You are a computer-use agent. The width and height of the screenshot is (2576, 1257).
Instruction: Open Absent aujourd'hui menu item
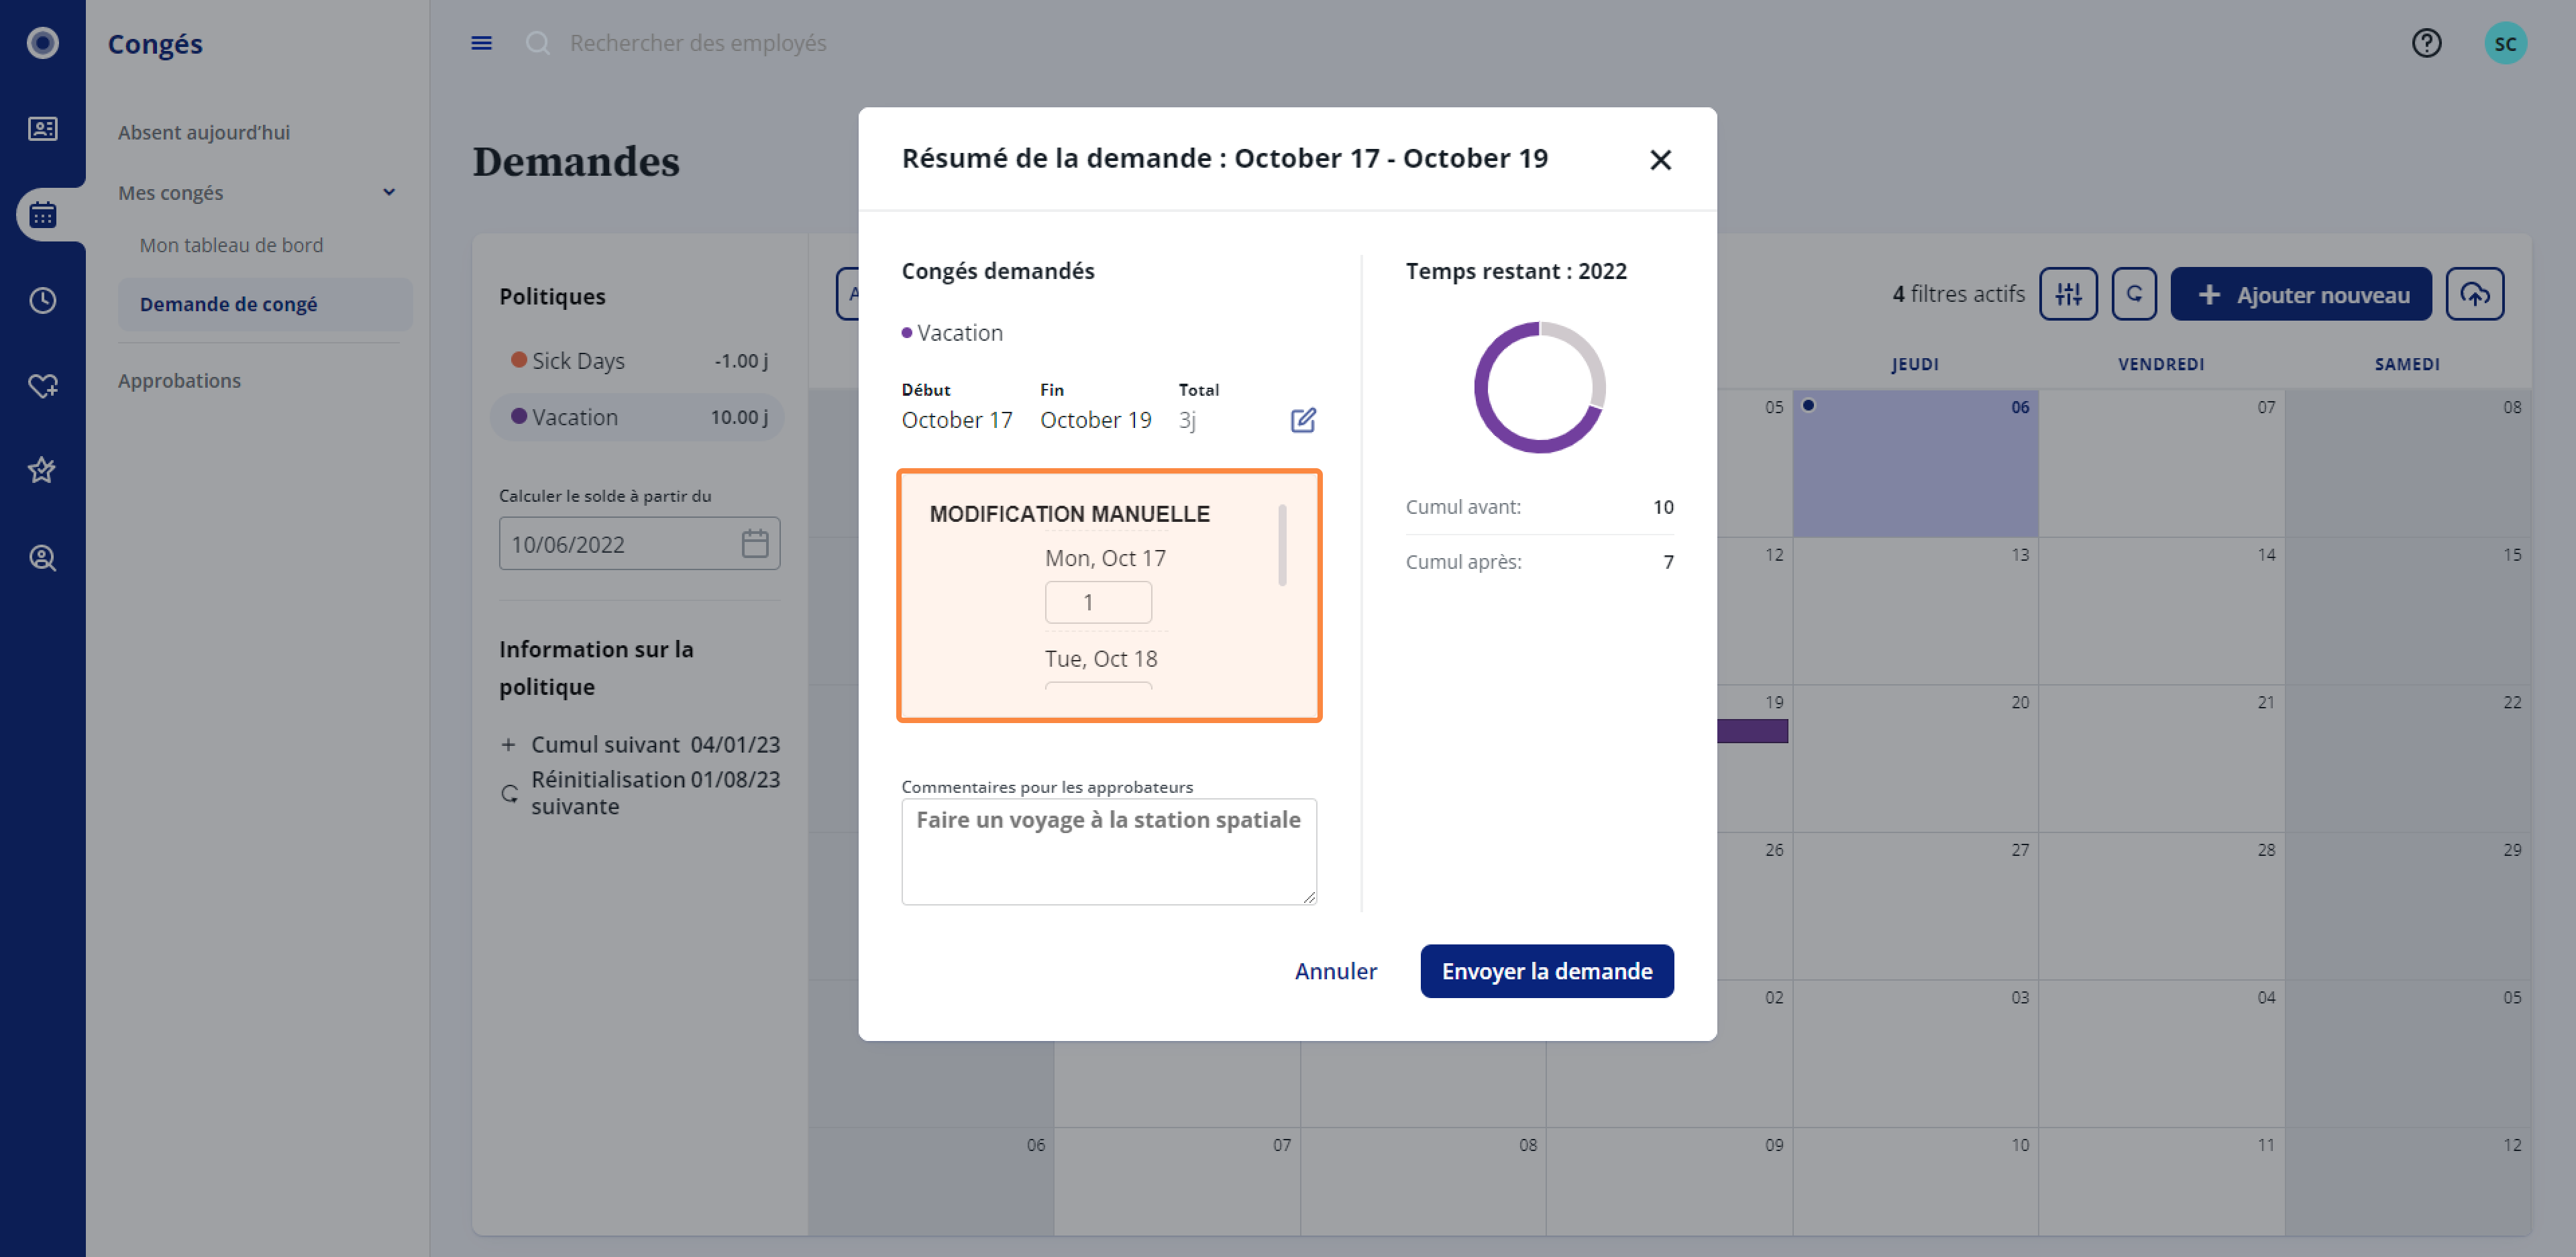point(204,132)
